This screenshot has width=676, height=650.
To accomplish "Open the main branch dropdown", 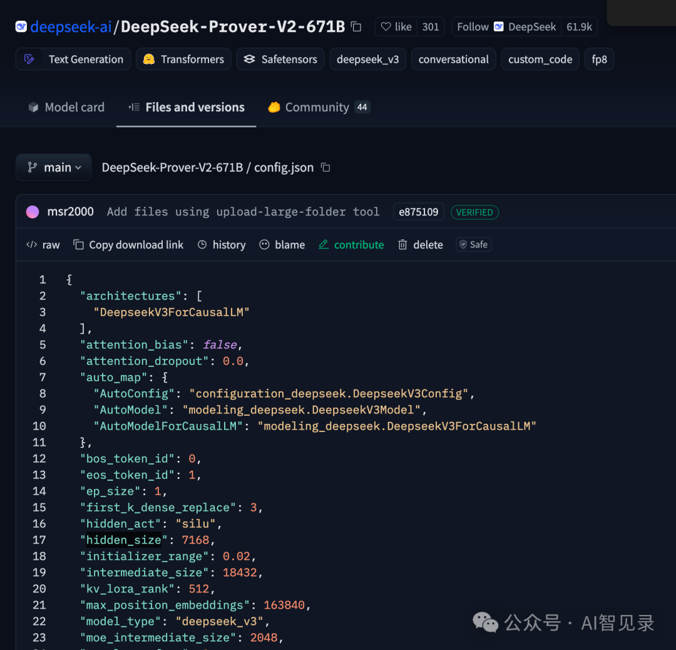I will [x=53, y=167].
